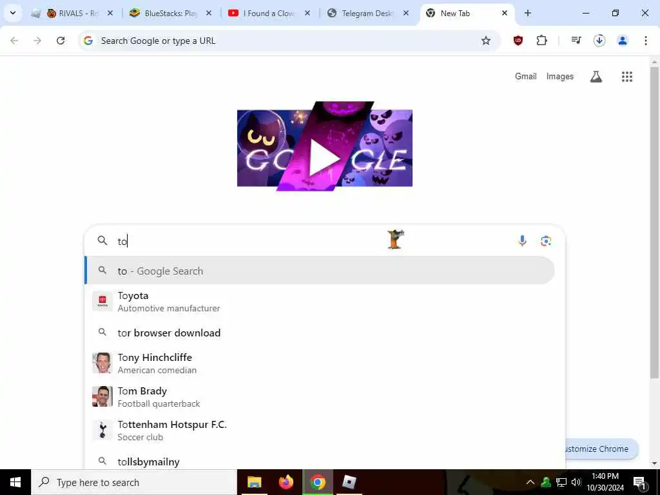Screen dimensions: 660x495
Task: Open the volume icon in system tray
Action: (576, 482)
